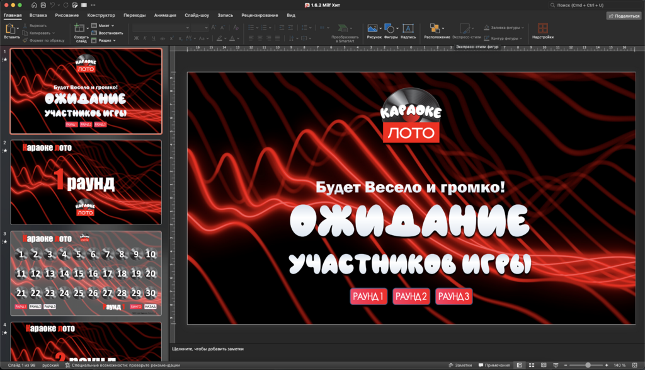
Task: Redo the last action
Action: point(66,5)
